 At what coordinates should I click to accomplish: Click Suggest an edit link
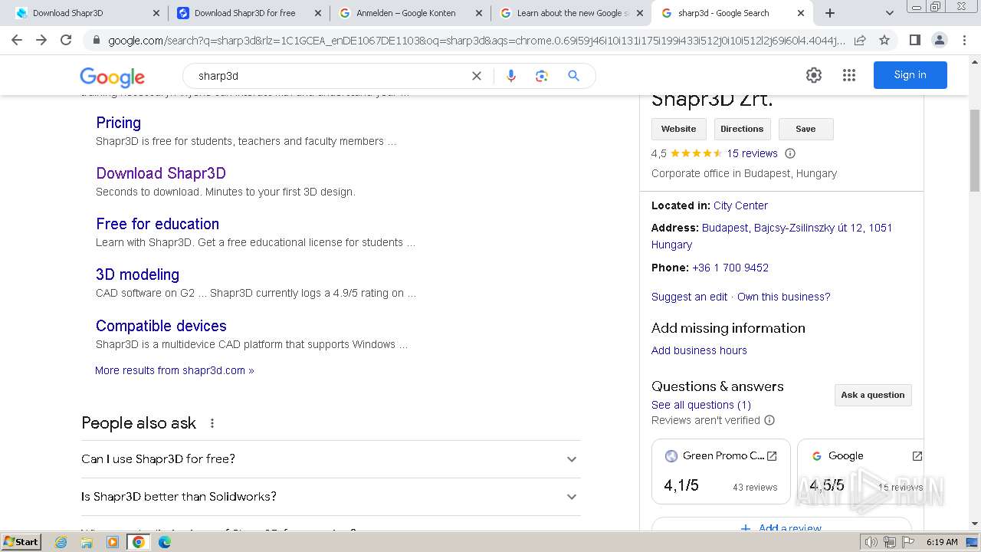click(689, 297)
